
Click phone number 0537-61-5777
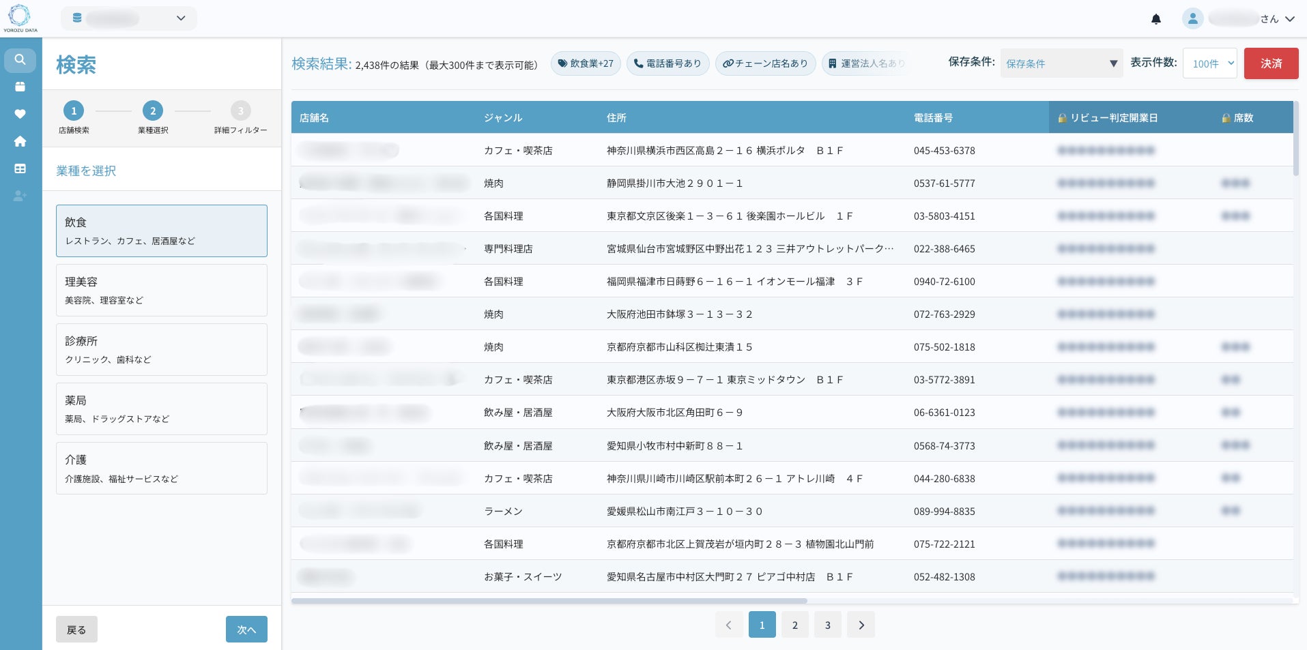pyautogui.click(x=945, y=183)
